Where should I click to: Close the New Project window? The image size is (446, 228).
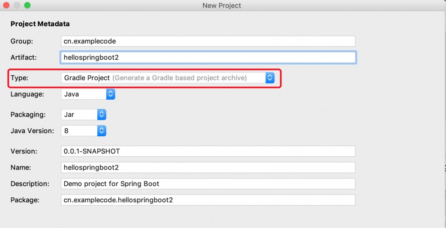tap(6, 5)
